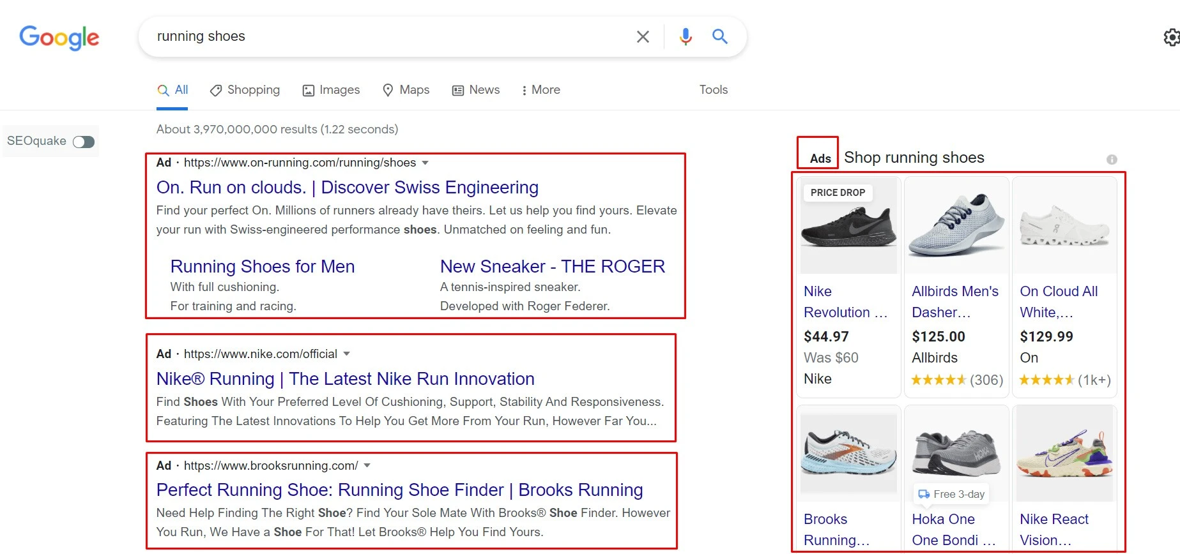Click the Nike Revolution shoe thumbnail
Screen dimensions: 1180x554
tap(848, 227)
